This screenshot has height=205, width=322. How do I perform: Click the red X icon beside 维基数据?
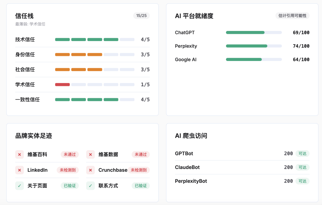point(90,155)
